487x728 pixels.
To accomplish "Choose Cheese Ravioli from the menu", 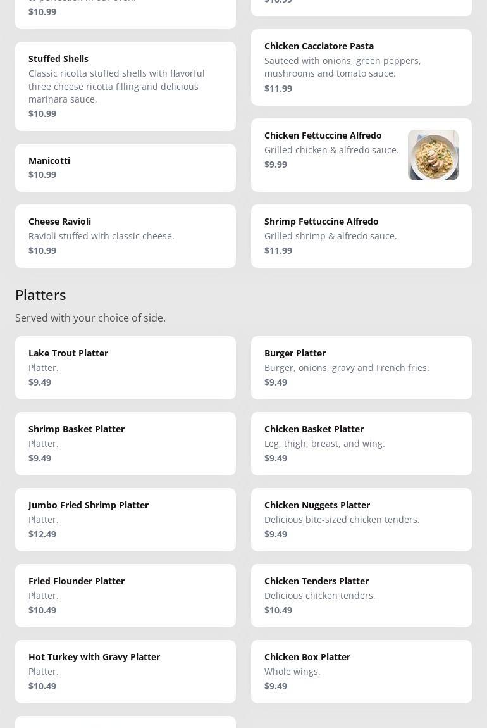I will [x=125, y=235].
